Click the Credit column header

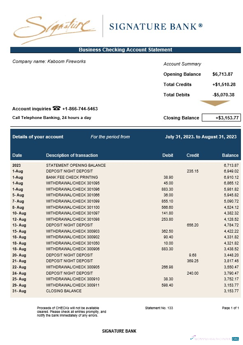point(193,155)
